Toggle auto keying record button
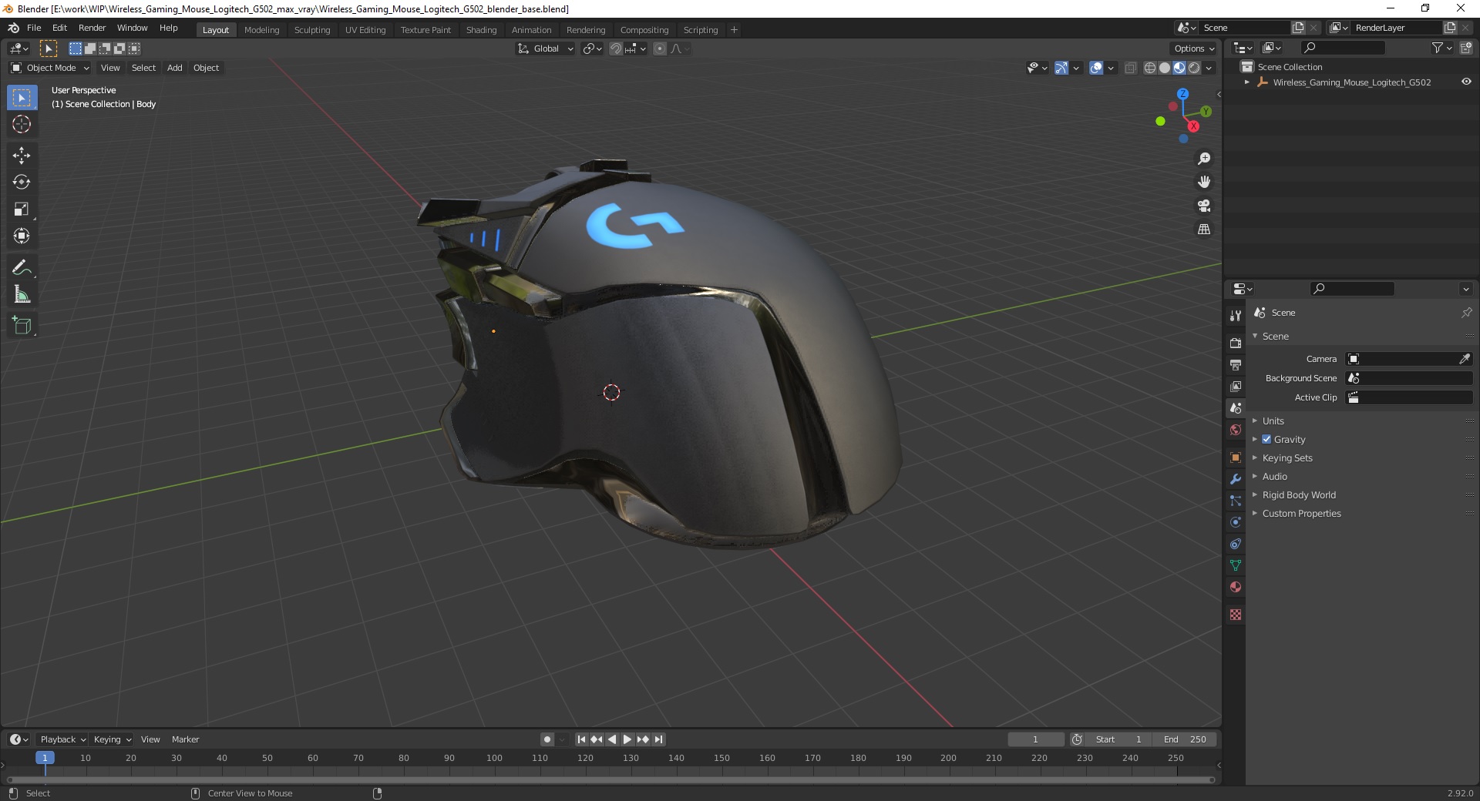1480x801 pixels. (547, 739)
